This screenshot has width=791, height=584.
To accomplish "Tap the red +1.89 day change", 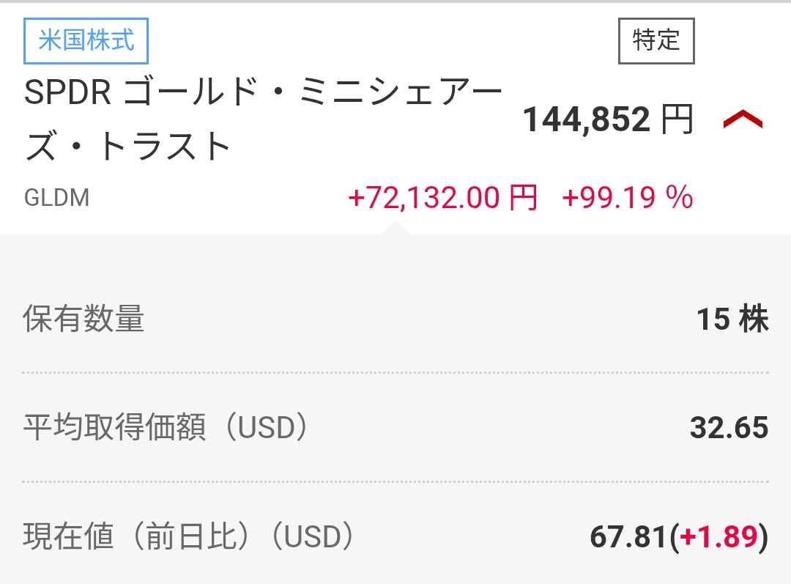I will point(718,537).
